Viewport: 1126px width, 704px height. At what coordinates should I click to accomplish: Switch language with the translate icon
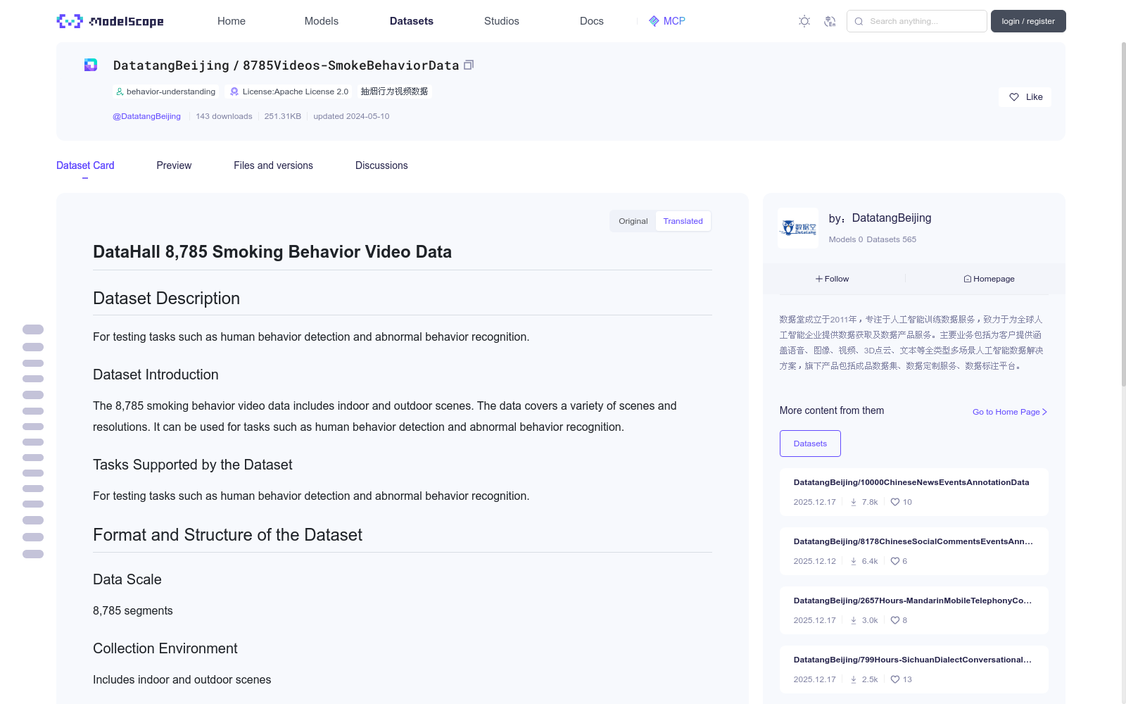click(x=830, y=21)
